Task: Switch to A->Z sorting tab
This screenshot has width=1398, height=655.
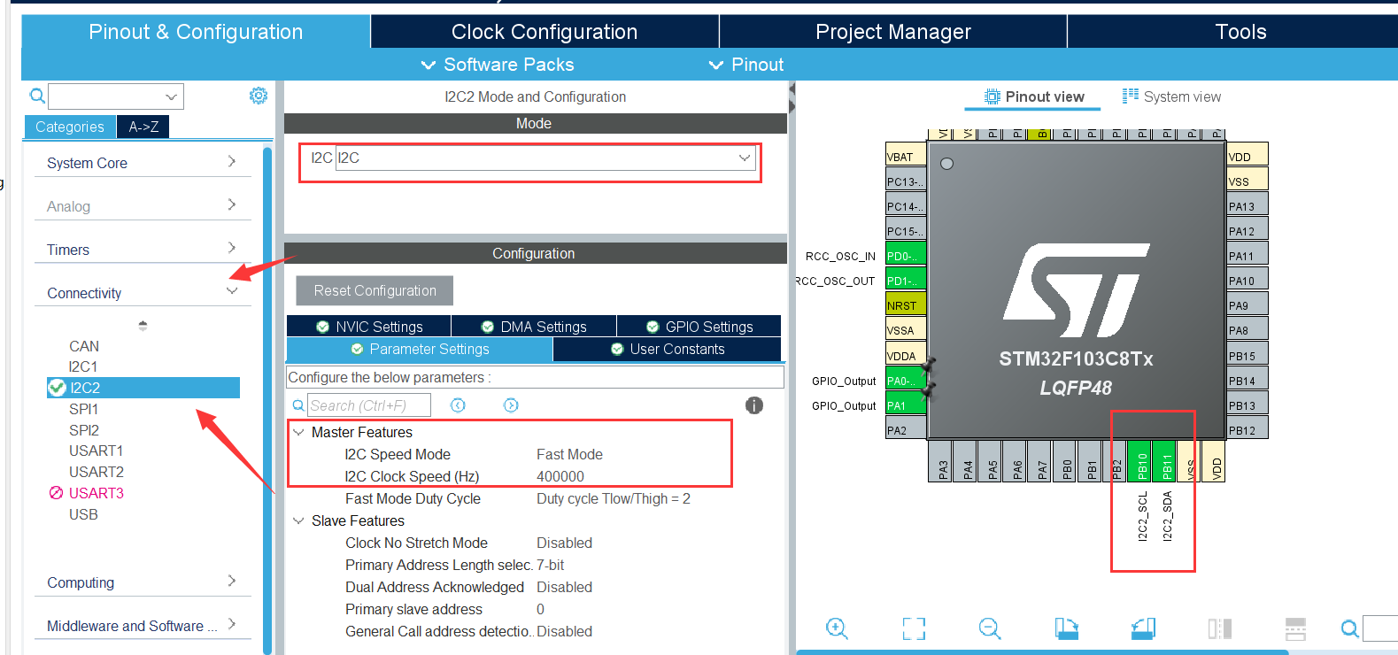Action: click(x=143, y=127)
